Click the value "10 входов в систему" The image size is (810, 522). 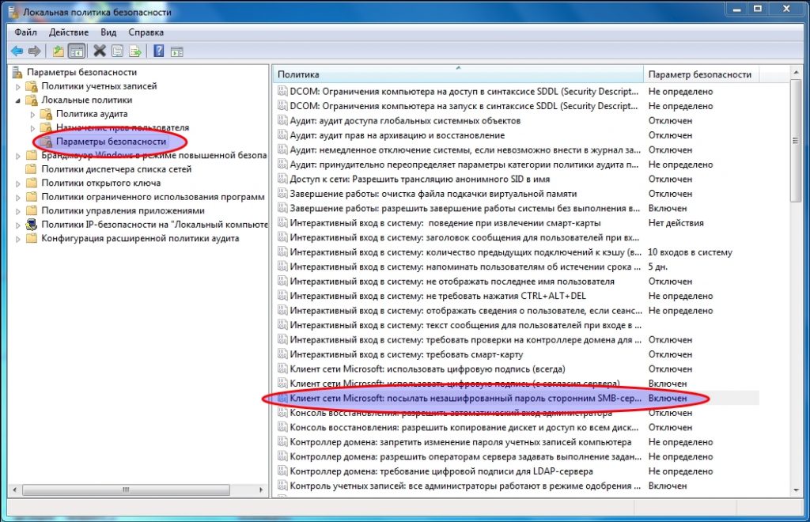[690, 252]
